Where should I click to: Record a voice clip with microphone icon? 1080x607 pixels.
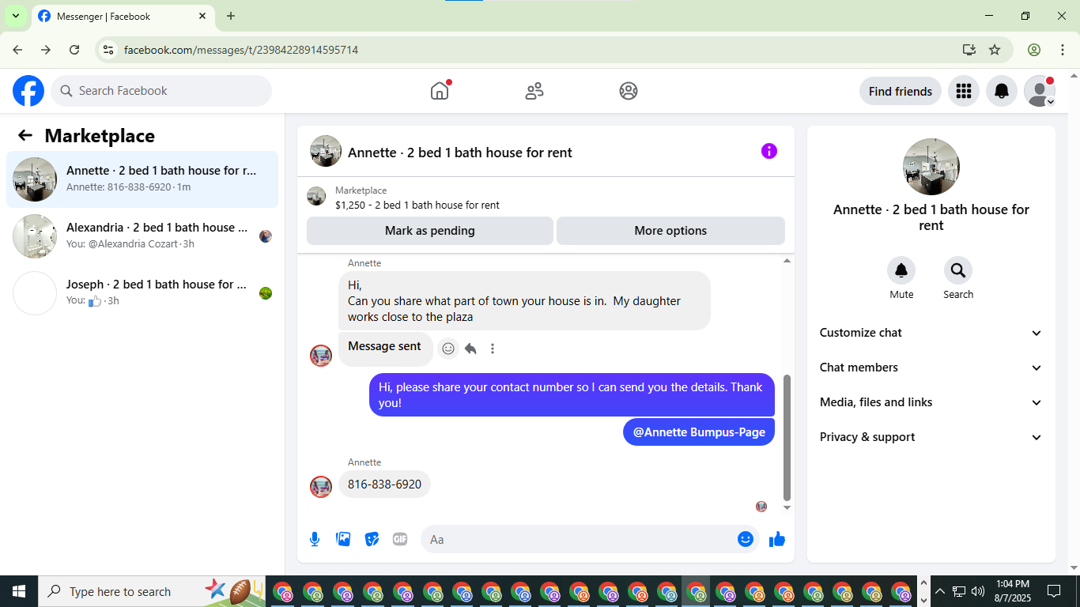click(x=315, y=539)
